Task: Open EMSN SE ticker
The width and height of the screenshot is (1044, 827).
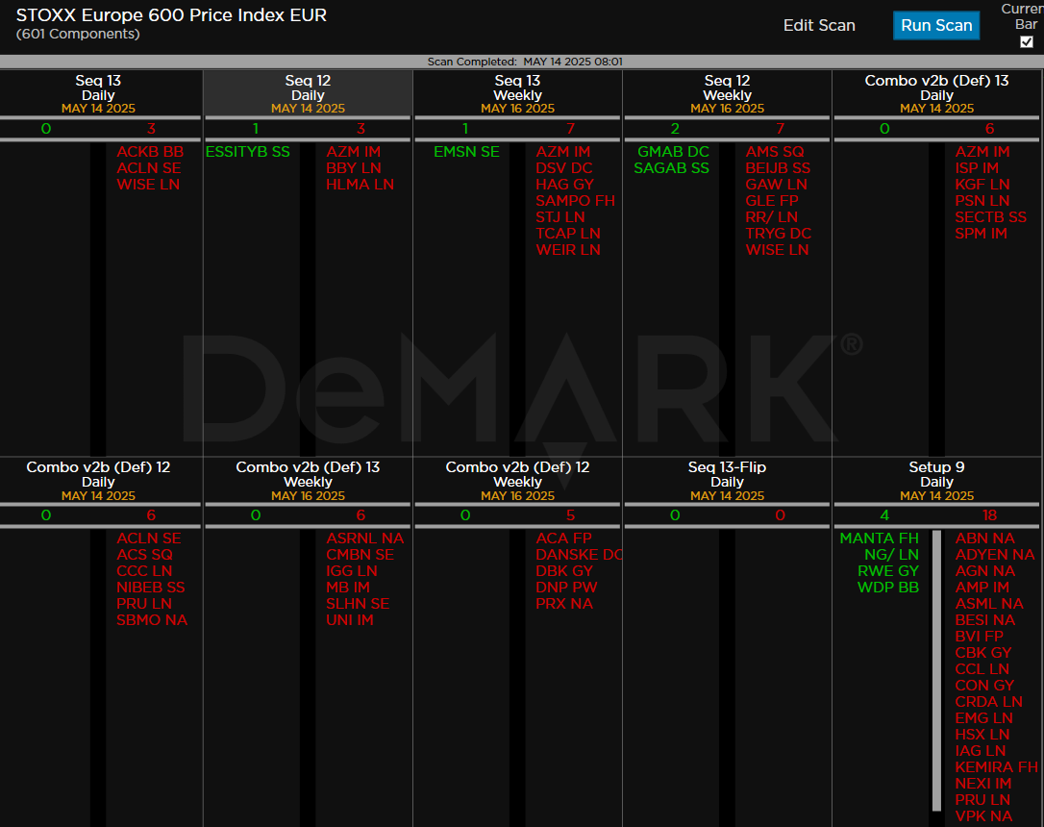Action: click(467, 152)
